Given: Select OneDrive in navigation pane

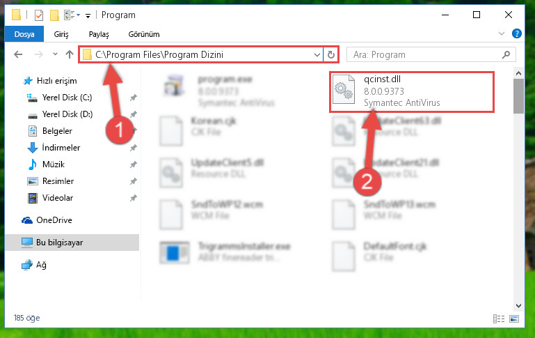Looking at the screenshot, I should pyautogui.click(x=54, y=220).
